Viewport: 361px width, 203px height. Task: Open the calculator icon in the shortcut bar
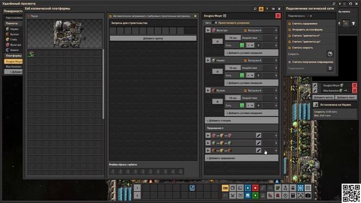click(293, 196)
